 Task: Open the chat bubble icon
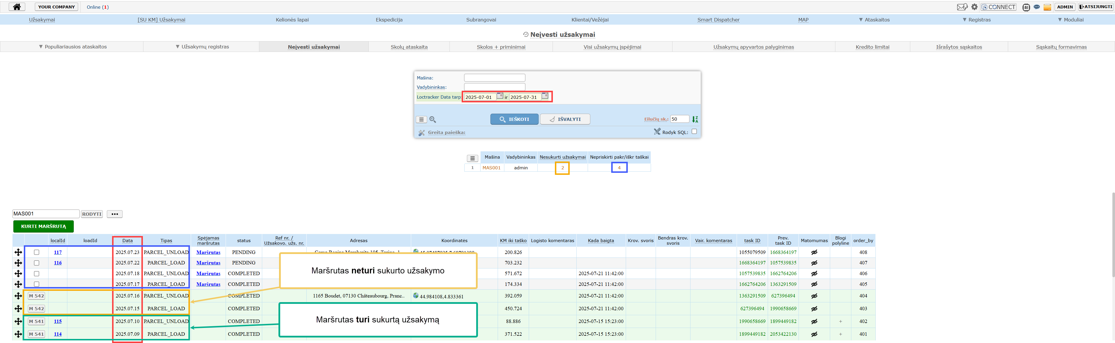[1037, 7]
